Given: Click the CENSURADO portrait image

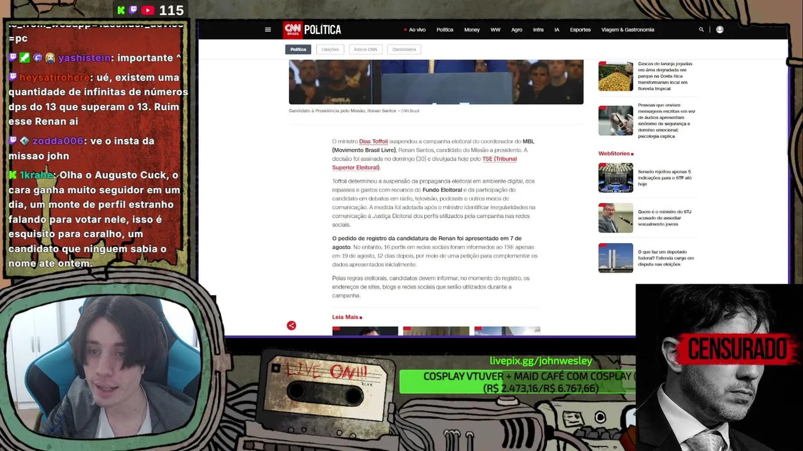Looking at the screenshot, I should coord(719,368).
